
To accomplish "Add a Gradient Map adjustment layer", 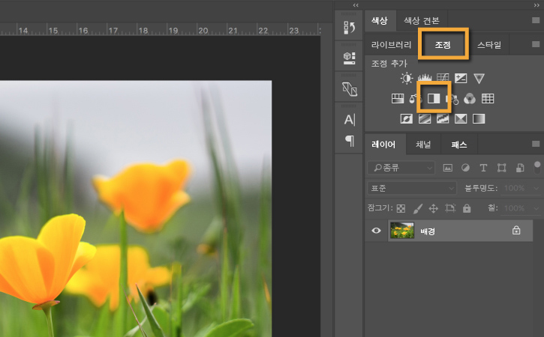I will pos(479,119).
